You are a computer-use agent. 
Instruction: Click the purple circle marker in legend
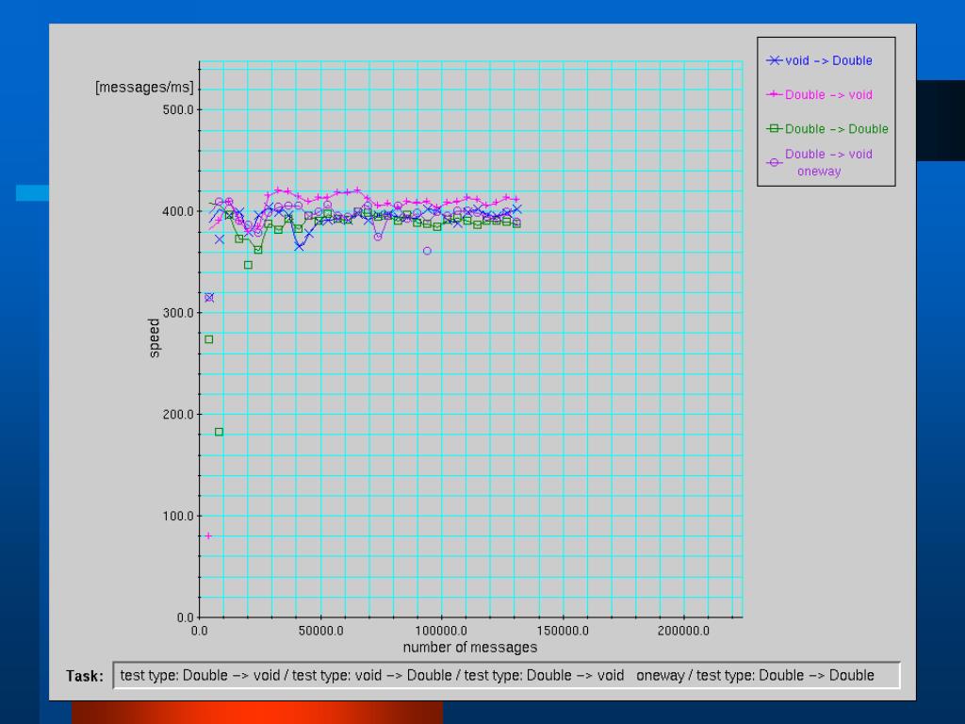point(775,162)
